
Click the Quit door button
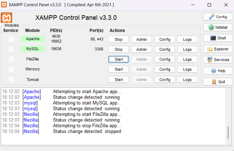click(218, 82)
